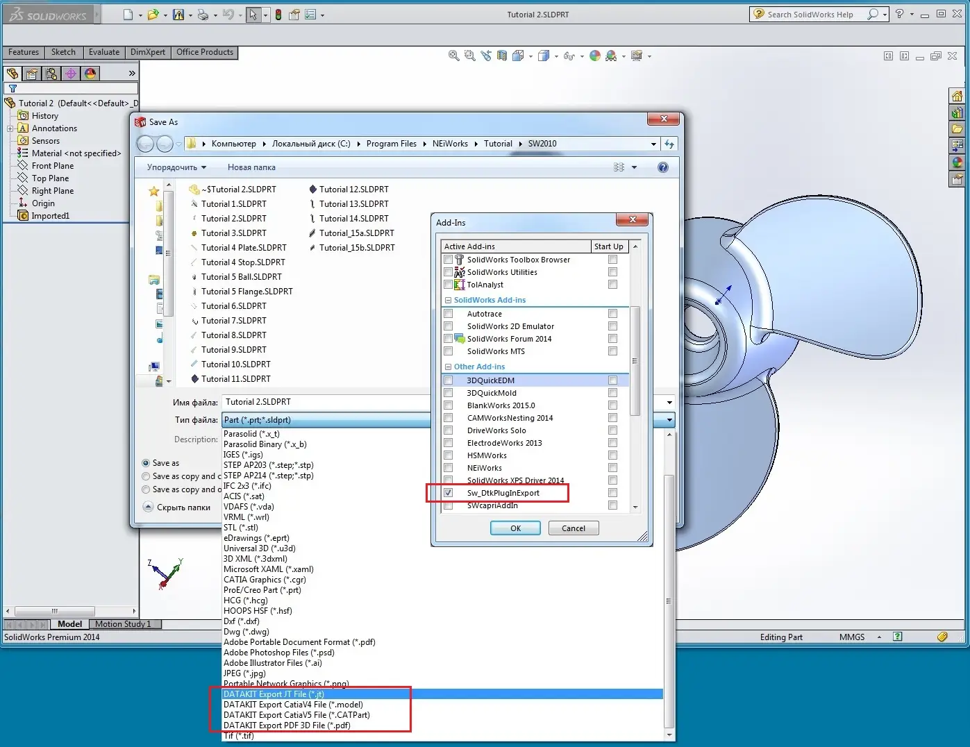Click the Save As dialog help icon
This screenshot has height=747, width=970.
[663, 167]
